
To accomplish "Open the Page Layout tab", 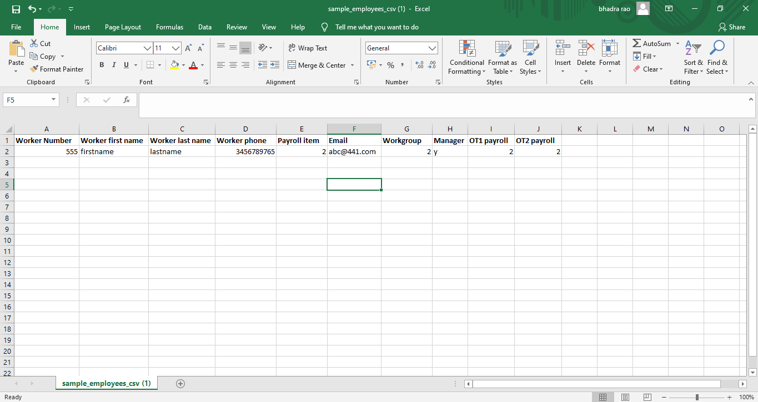I will [123, 27].
